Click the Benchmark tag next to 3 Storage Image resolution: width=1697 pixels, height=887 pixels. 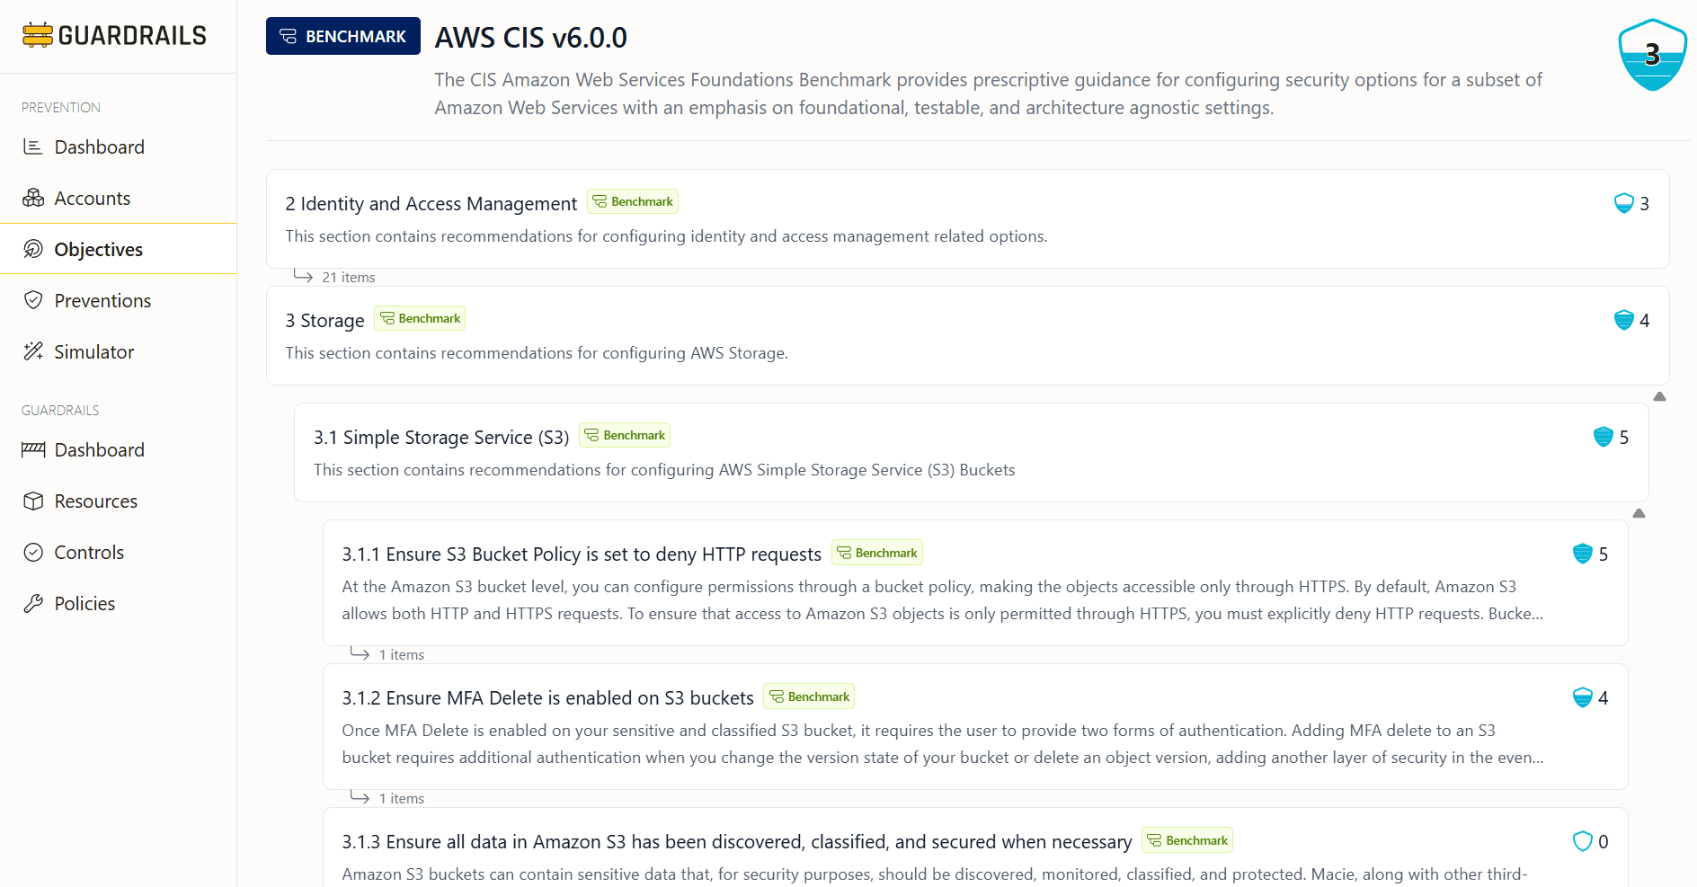coord(420,318)
